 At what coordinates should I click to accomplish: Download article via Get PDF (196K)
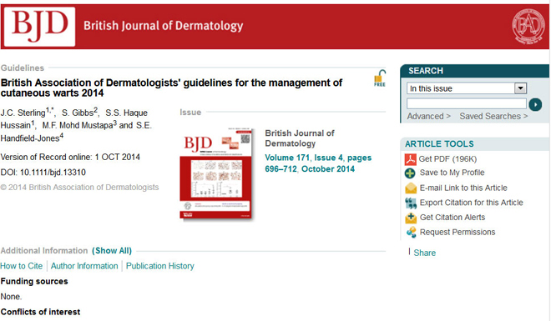point(447,159)
